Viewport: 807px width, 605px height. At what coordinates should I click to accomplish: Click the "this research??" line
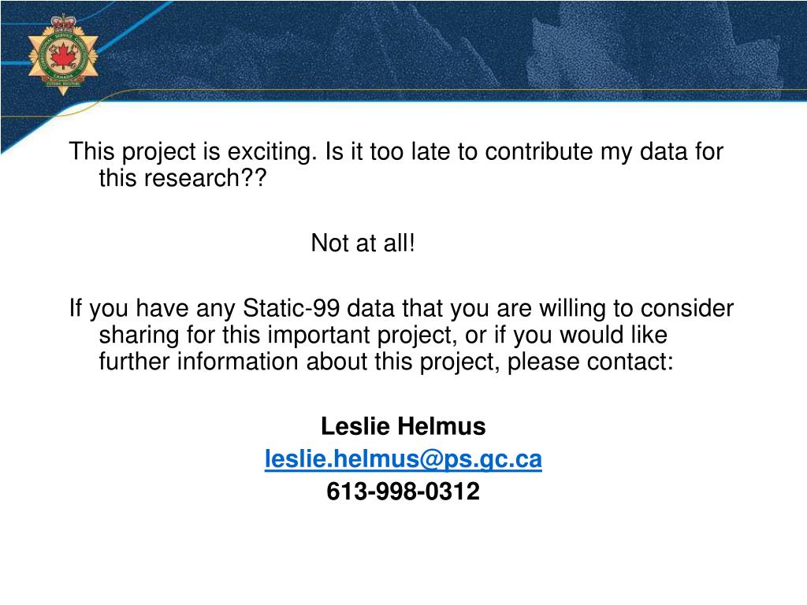tap(183, 178)
